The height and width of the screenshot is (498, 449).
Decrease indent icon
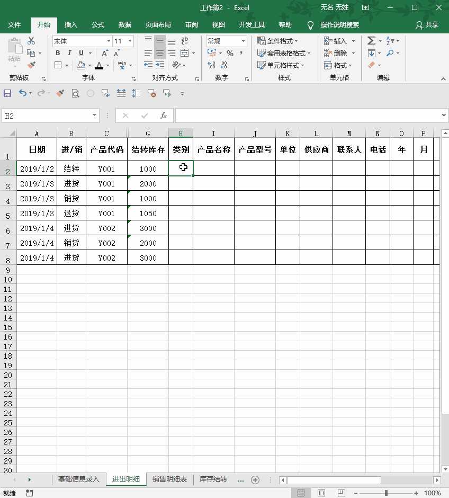tap(148, 65)
